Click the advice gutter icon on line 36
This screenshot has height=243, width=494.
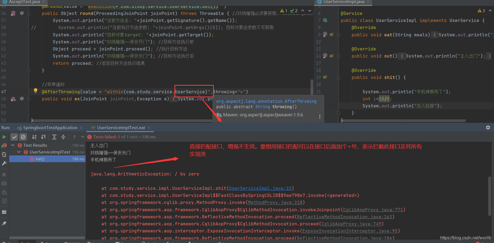[13, 13]
